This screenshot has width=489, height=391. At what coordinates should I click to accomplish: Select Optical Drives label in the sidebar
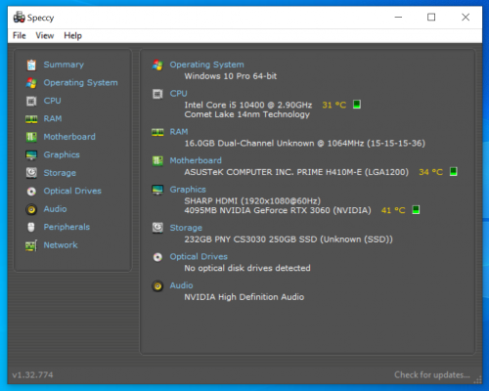72,191
